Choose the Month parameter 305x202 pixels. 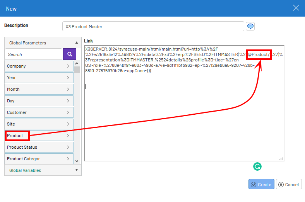coord(39,89)
